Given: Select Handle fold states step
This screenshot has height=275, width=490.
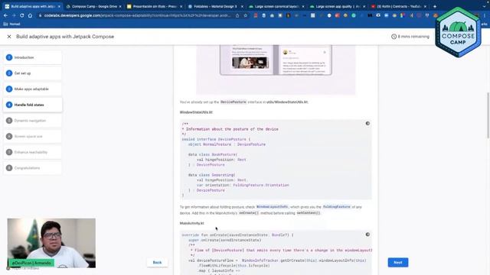Looking at the screenshot, I should coord(33,105).
